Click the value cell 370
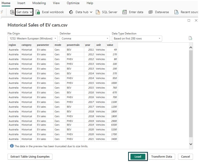Viewport: 199px width, 165px height. (112, 73)
